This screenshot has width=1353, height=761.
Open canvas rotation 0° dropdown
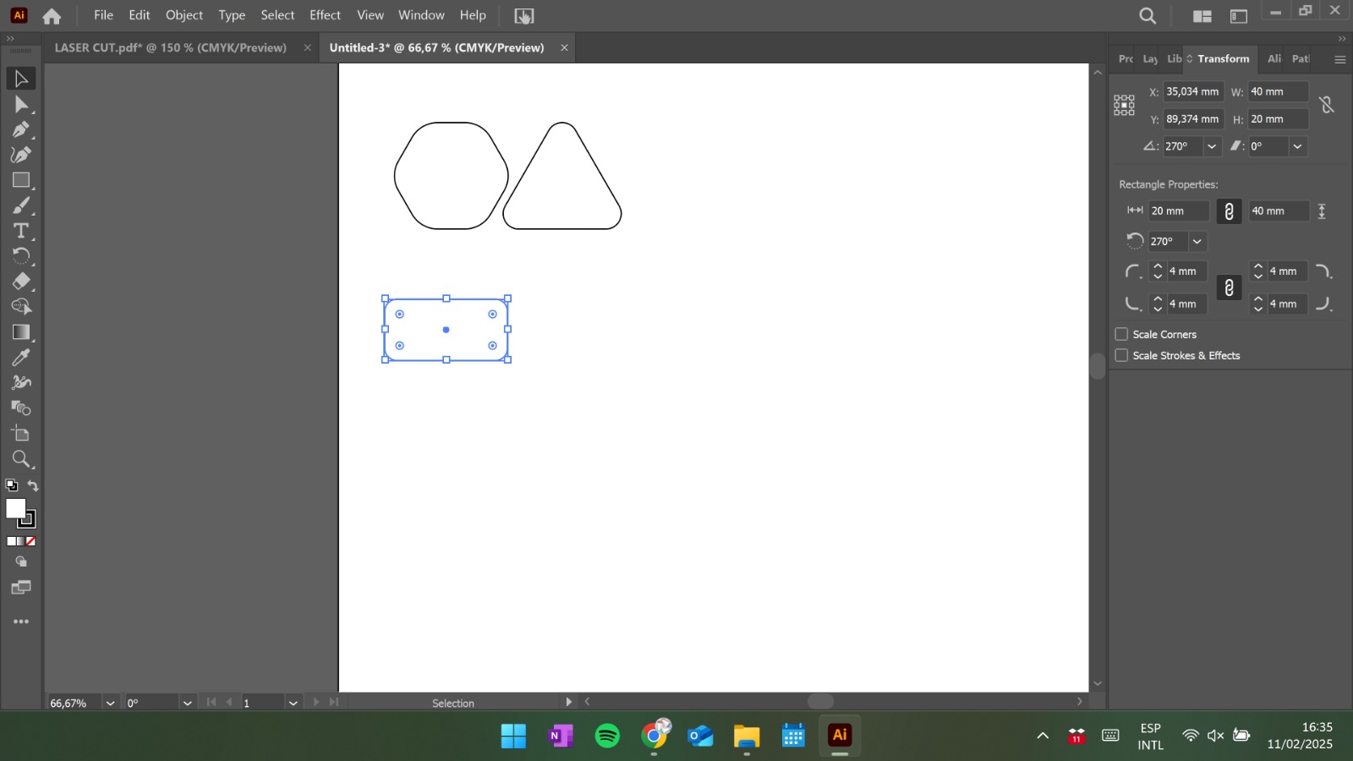coord(187,703)
